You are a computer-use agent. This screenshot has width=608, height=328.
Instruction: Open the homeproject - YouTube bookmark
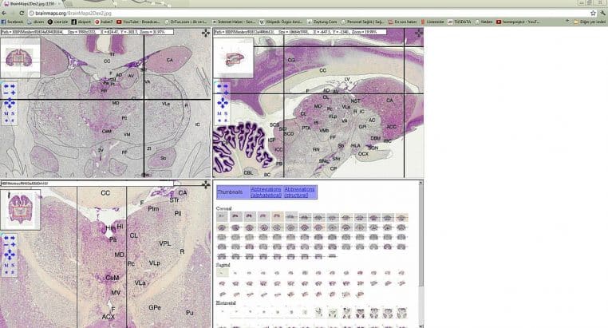point(518,22)
